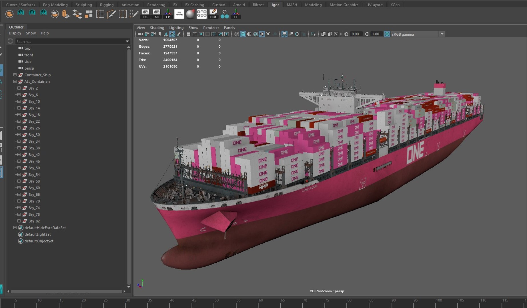Open the Outliner Show menu
This screenshot has width=527, height=308.
tap(31, 33)
